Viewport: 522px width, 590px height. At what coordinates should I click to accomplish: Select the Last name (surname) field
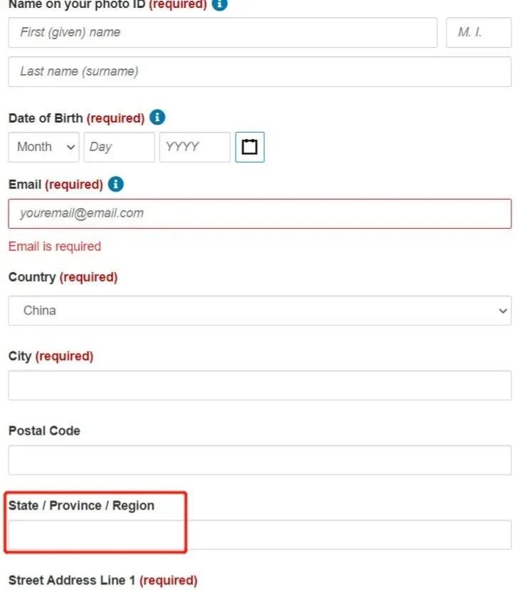coord(259,71)
